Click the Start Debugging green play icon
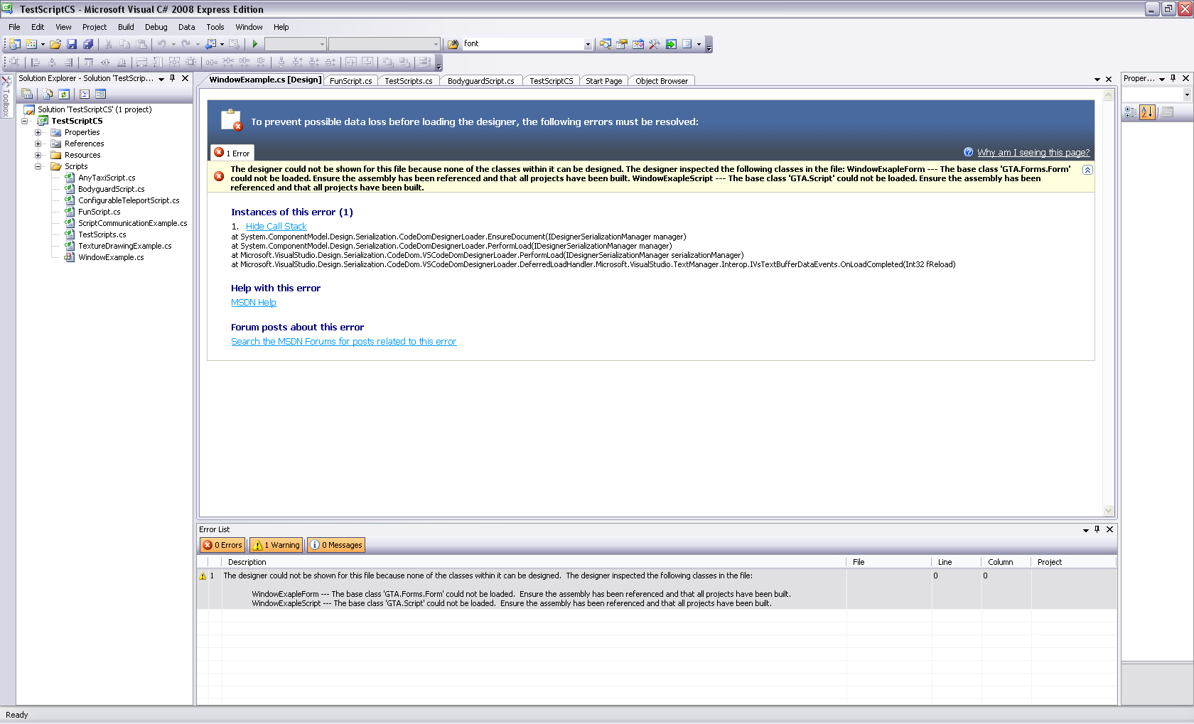This screenshot has height=724, width=1194. coord(255,44)
